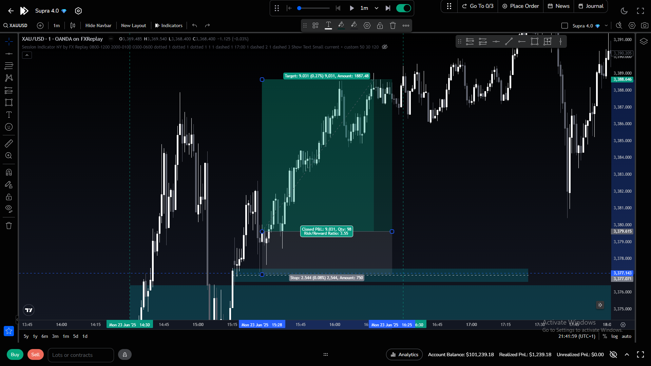
Task: Click New Layout
Action: (134, 25)
